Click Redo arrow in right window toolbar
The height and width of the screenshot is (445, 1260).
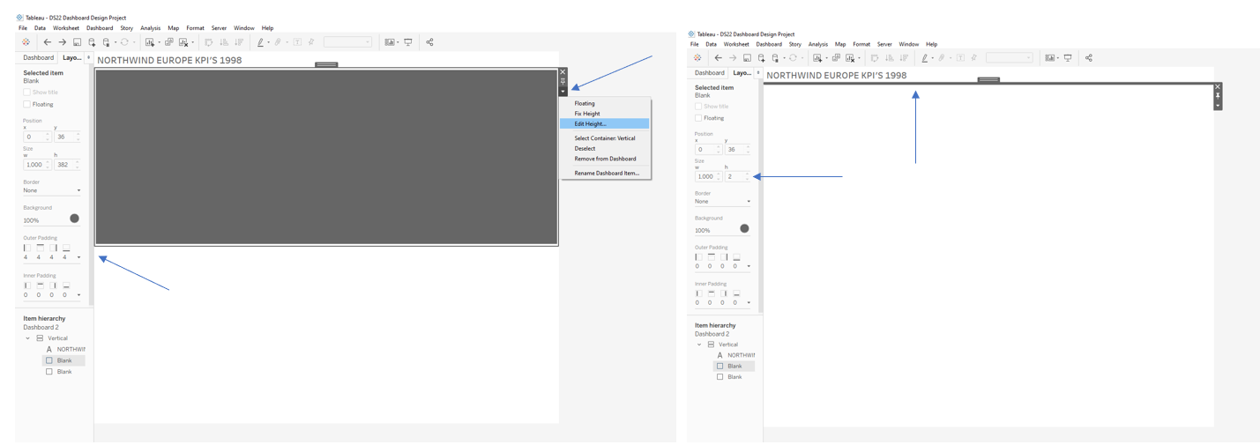733,58
